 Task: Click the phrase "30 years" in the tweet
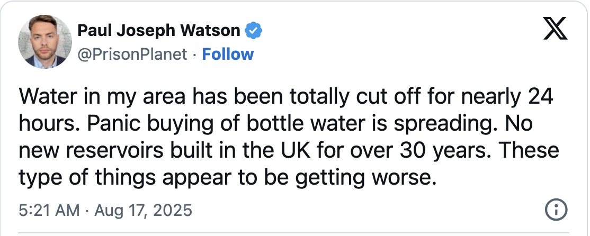click(444, 151)
